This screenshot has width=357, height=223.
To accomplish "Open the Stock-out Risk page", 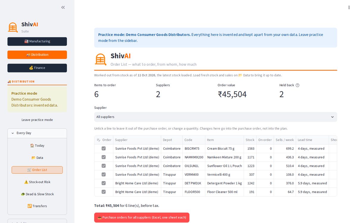I will [x=37, y=182].
